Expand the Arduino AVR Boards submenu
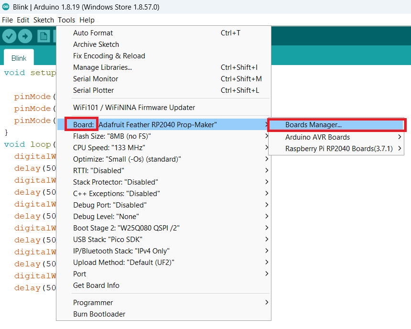This screenshot has height=329, width=411. [317, 137]
